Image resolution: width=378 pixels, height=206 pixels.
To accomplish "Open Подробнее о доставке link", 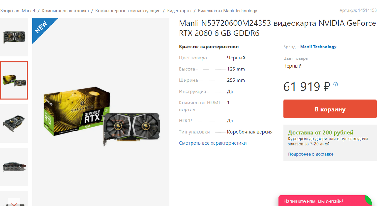I will click(311, 154).
